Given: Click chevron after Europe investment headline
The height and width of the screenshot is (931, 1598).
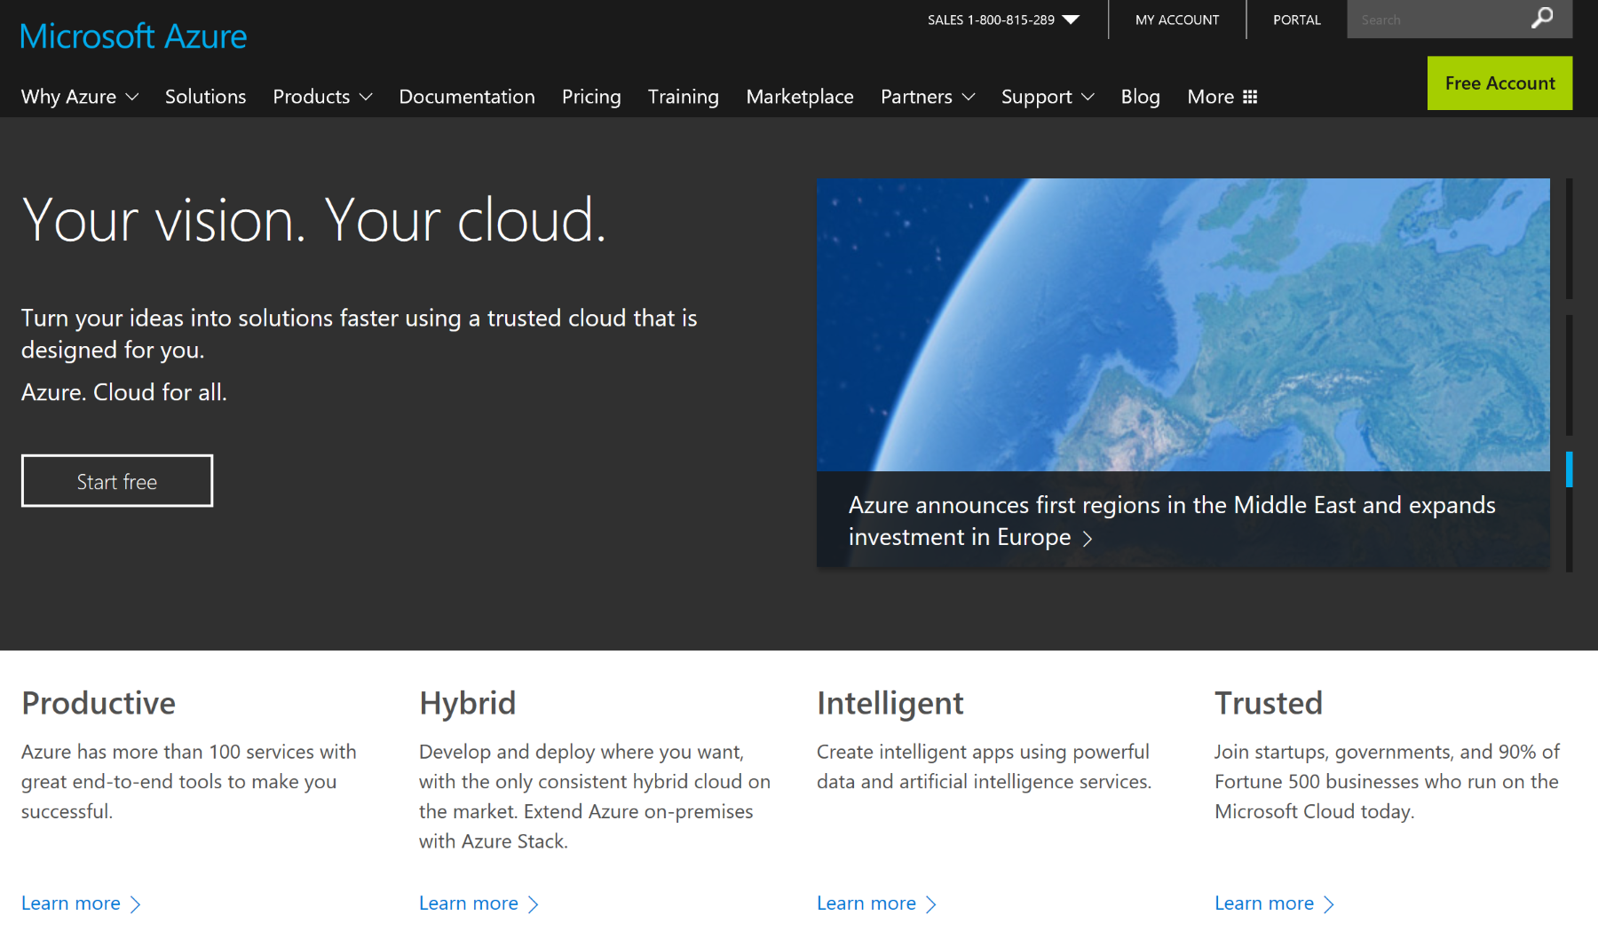Looking at the screenshot, I should point(1088,539).
